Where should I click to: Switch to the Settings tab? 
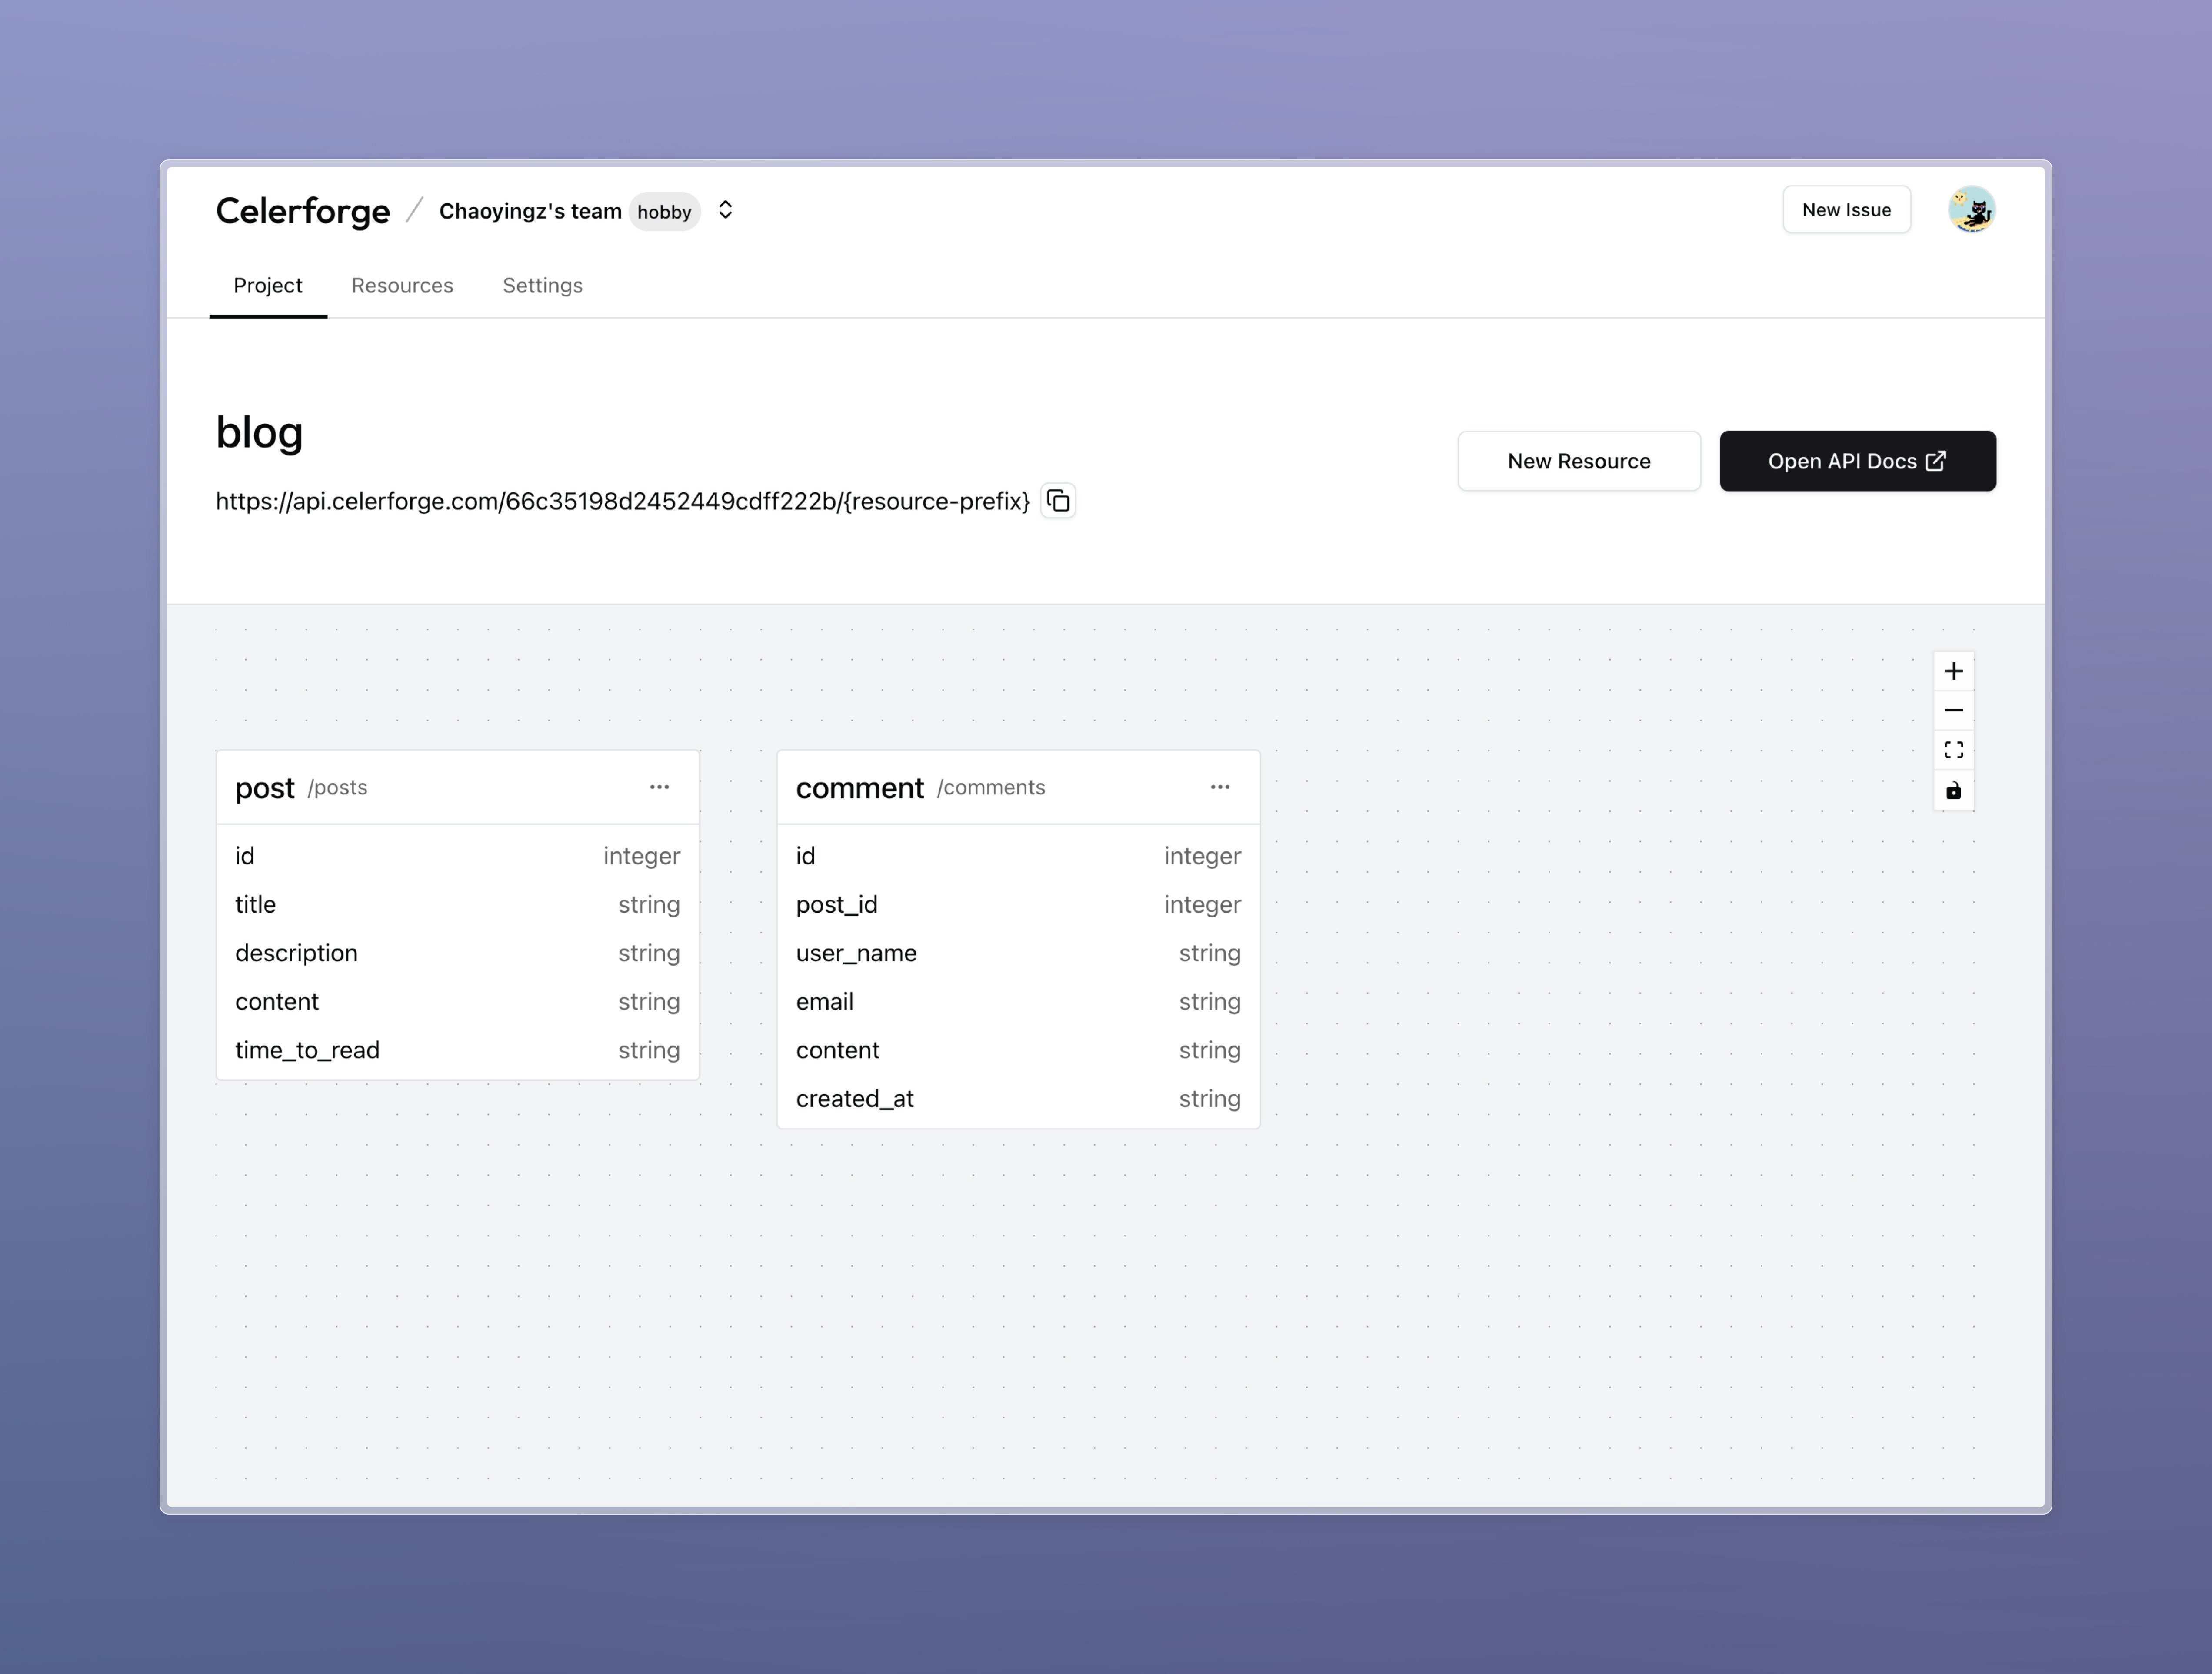(x=542, y=286)
